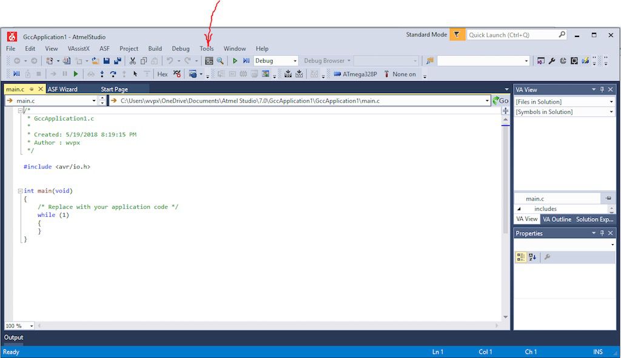
Task: Open the Debug menu
Action: pyautogui.click(x=181, y=48)
